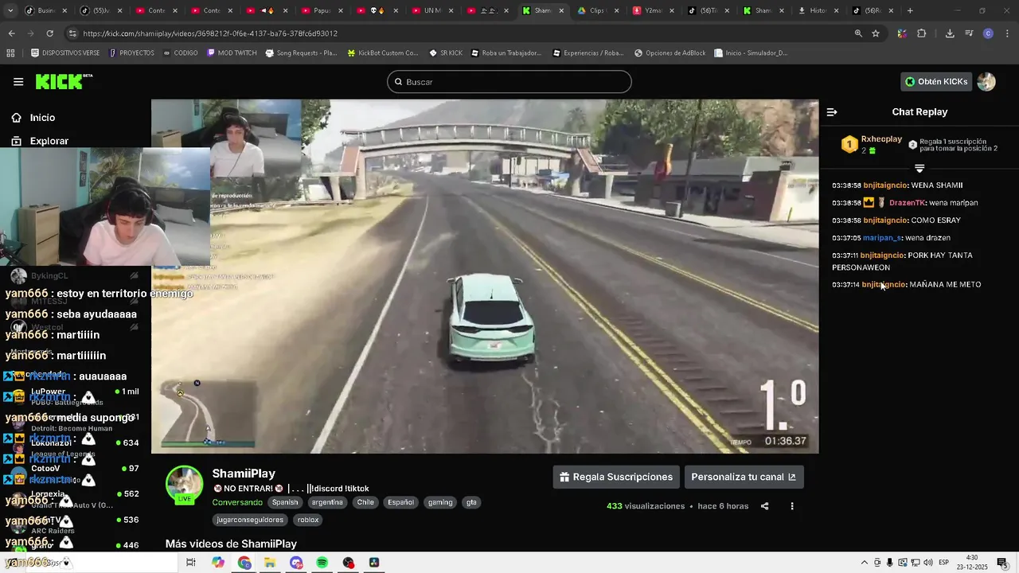Viewport: 1019px width, 573px height.
Task: Open the Song Requests bookmark
Action: pos(301,53)
